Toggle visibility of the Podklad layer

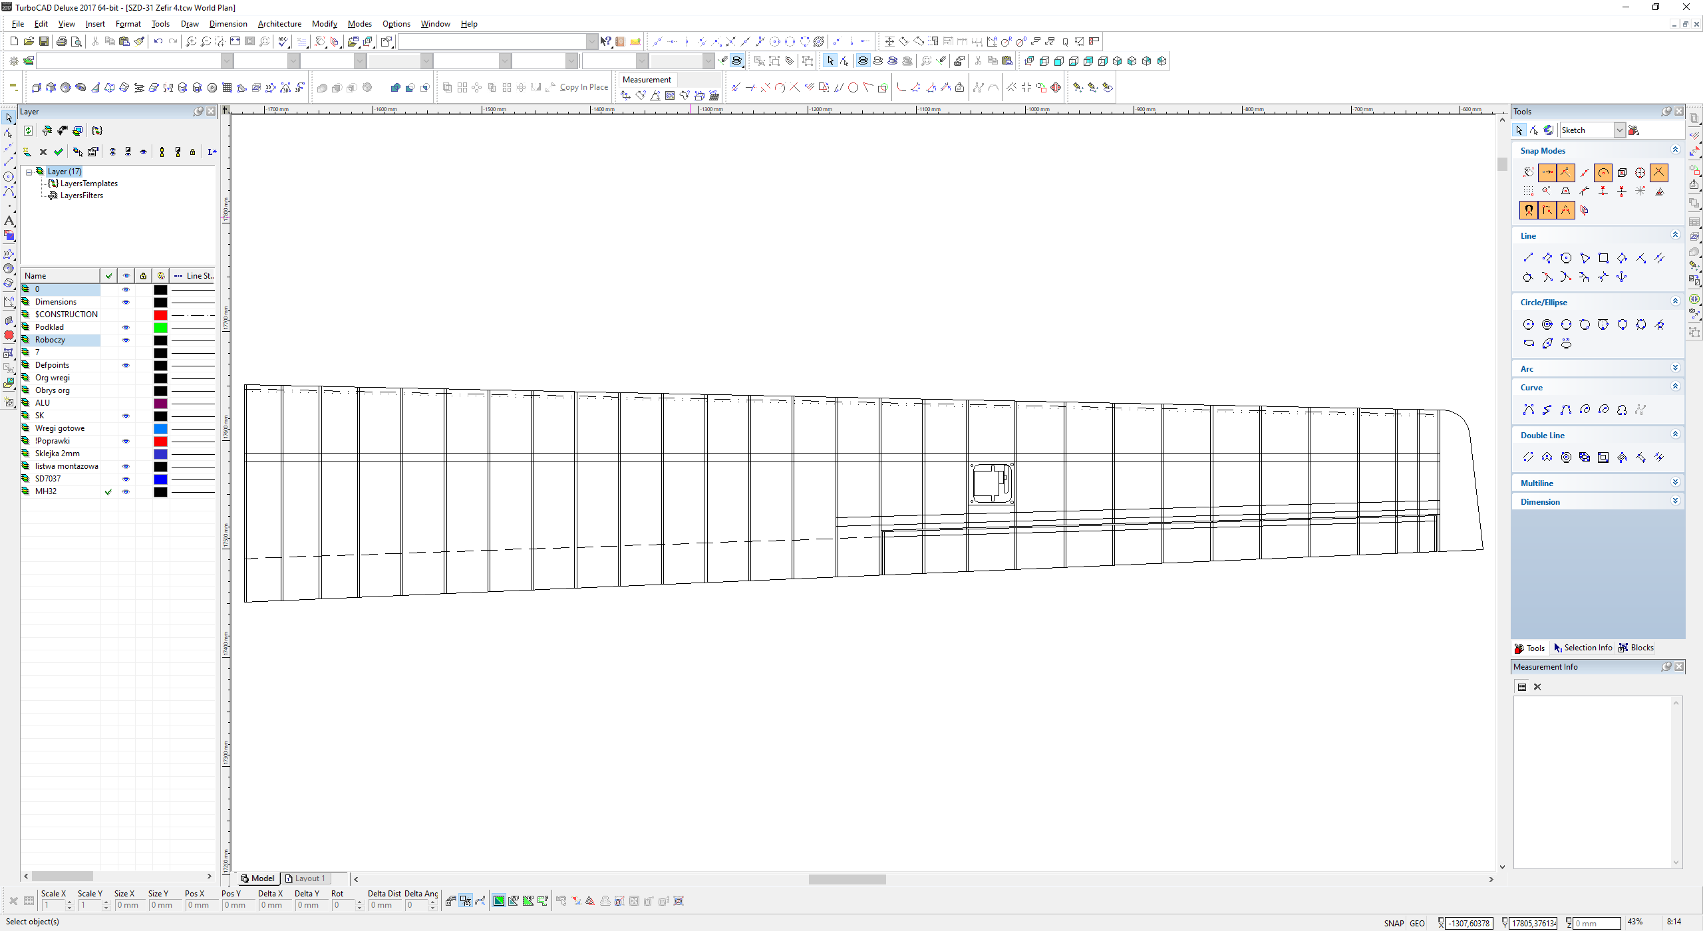point(126,328)
